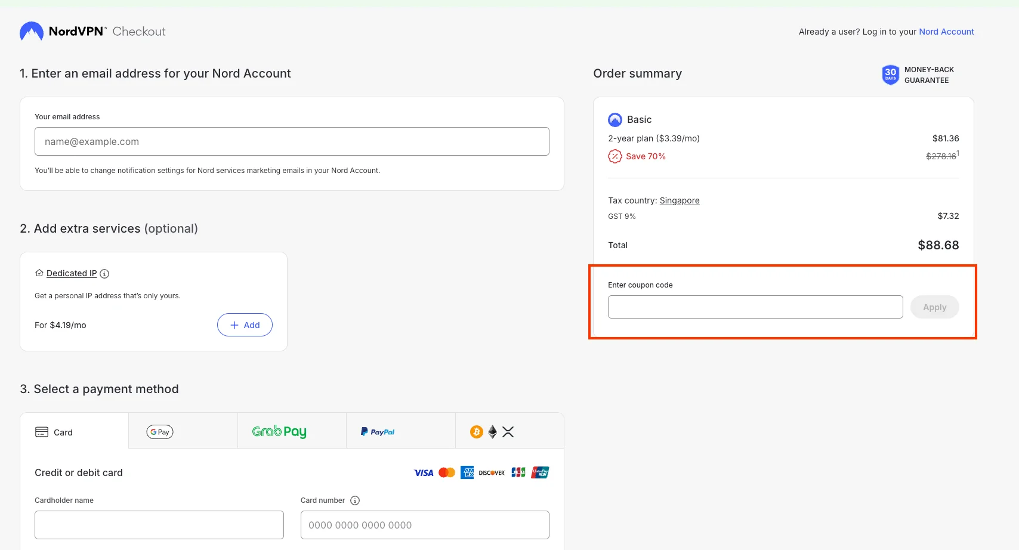Click the '2-year plan ($3.39/mo)' text
The image size is (1019, 550).
(x=654, y=138)
